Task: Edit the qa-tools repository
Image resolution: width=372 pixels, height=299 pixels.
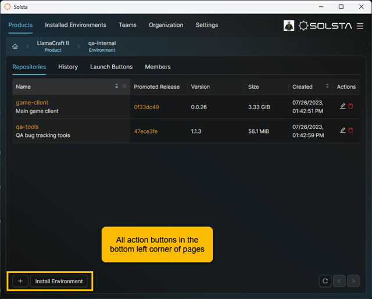Action: [x=342, y=130]
